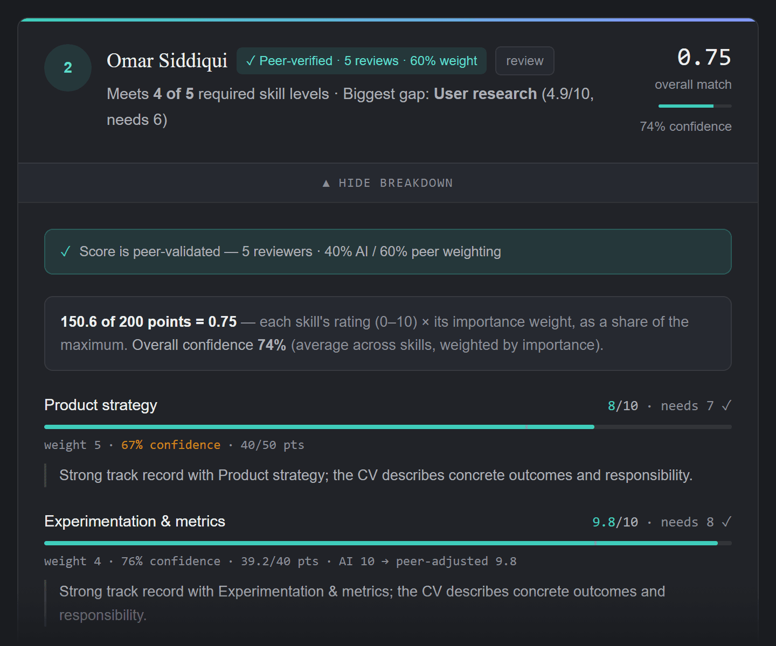This screenshot has width=776, height=646.
Task: Click the 39.2/40 pts value
Action: [x=280, y=561]
